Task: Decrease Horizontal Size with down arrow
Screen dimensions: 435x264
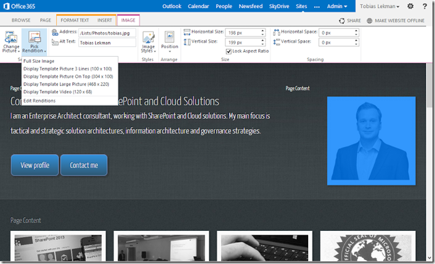Action: point(262,34)
